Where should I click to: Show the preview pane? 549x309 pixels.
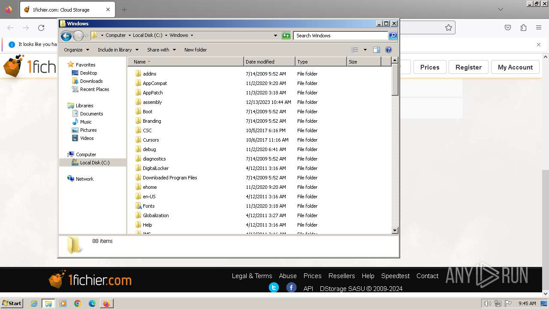[377, 50]
